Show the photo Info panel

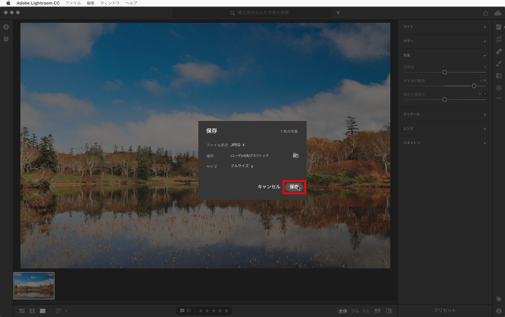pos(499,311)
